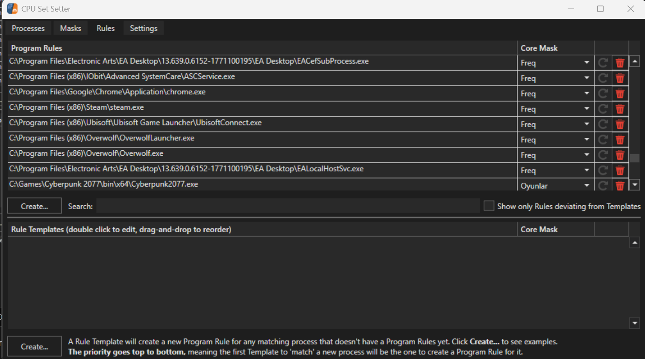Select the Rules tab

[x=106, y=28]
